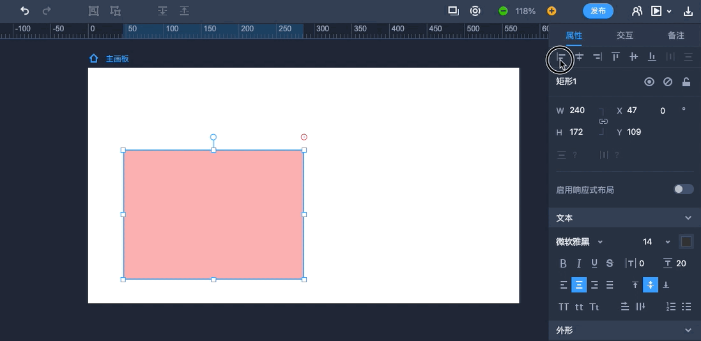Click the undo arrow icon
The image size is (701, 341).
click(x=24, y=11)
